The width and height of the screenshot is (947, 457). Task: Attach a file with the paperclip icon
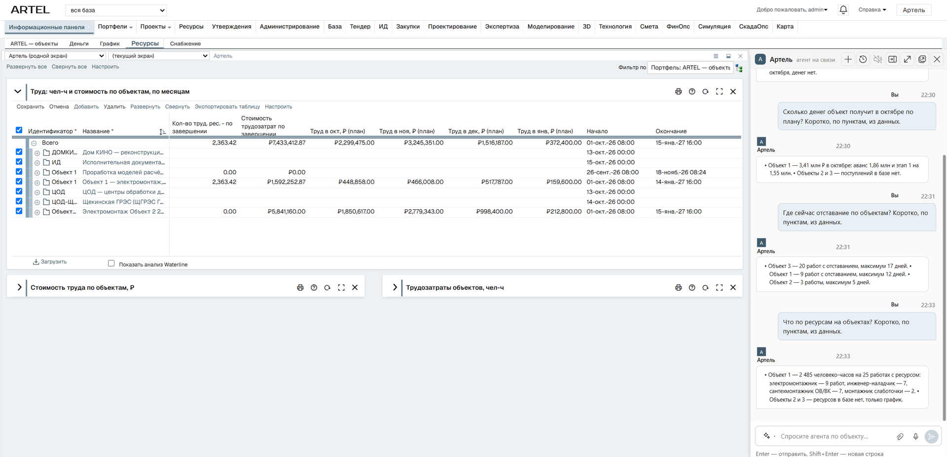(x=900, y=436)
